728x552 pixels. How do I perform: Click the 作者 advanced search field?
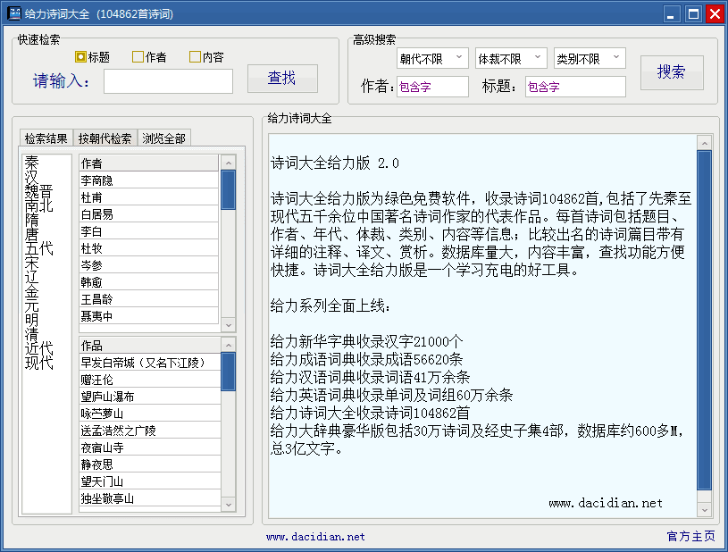(x=432, y=87)
